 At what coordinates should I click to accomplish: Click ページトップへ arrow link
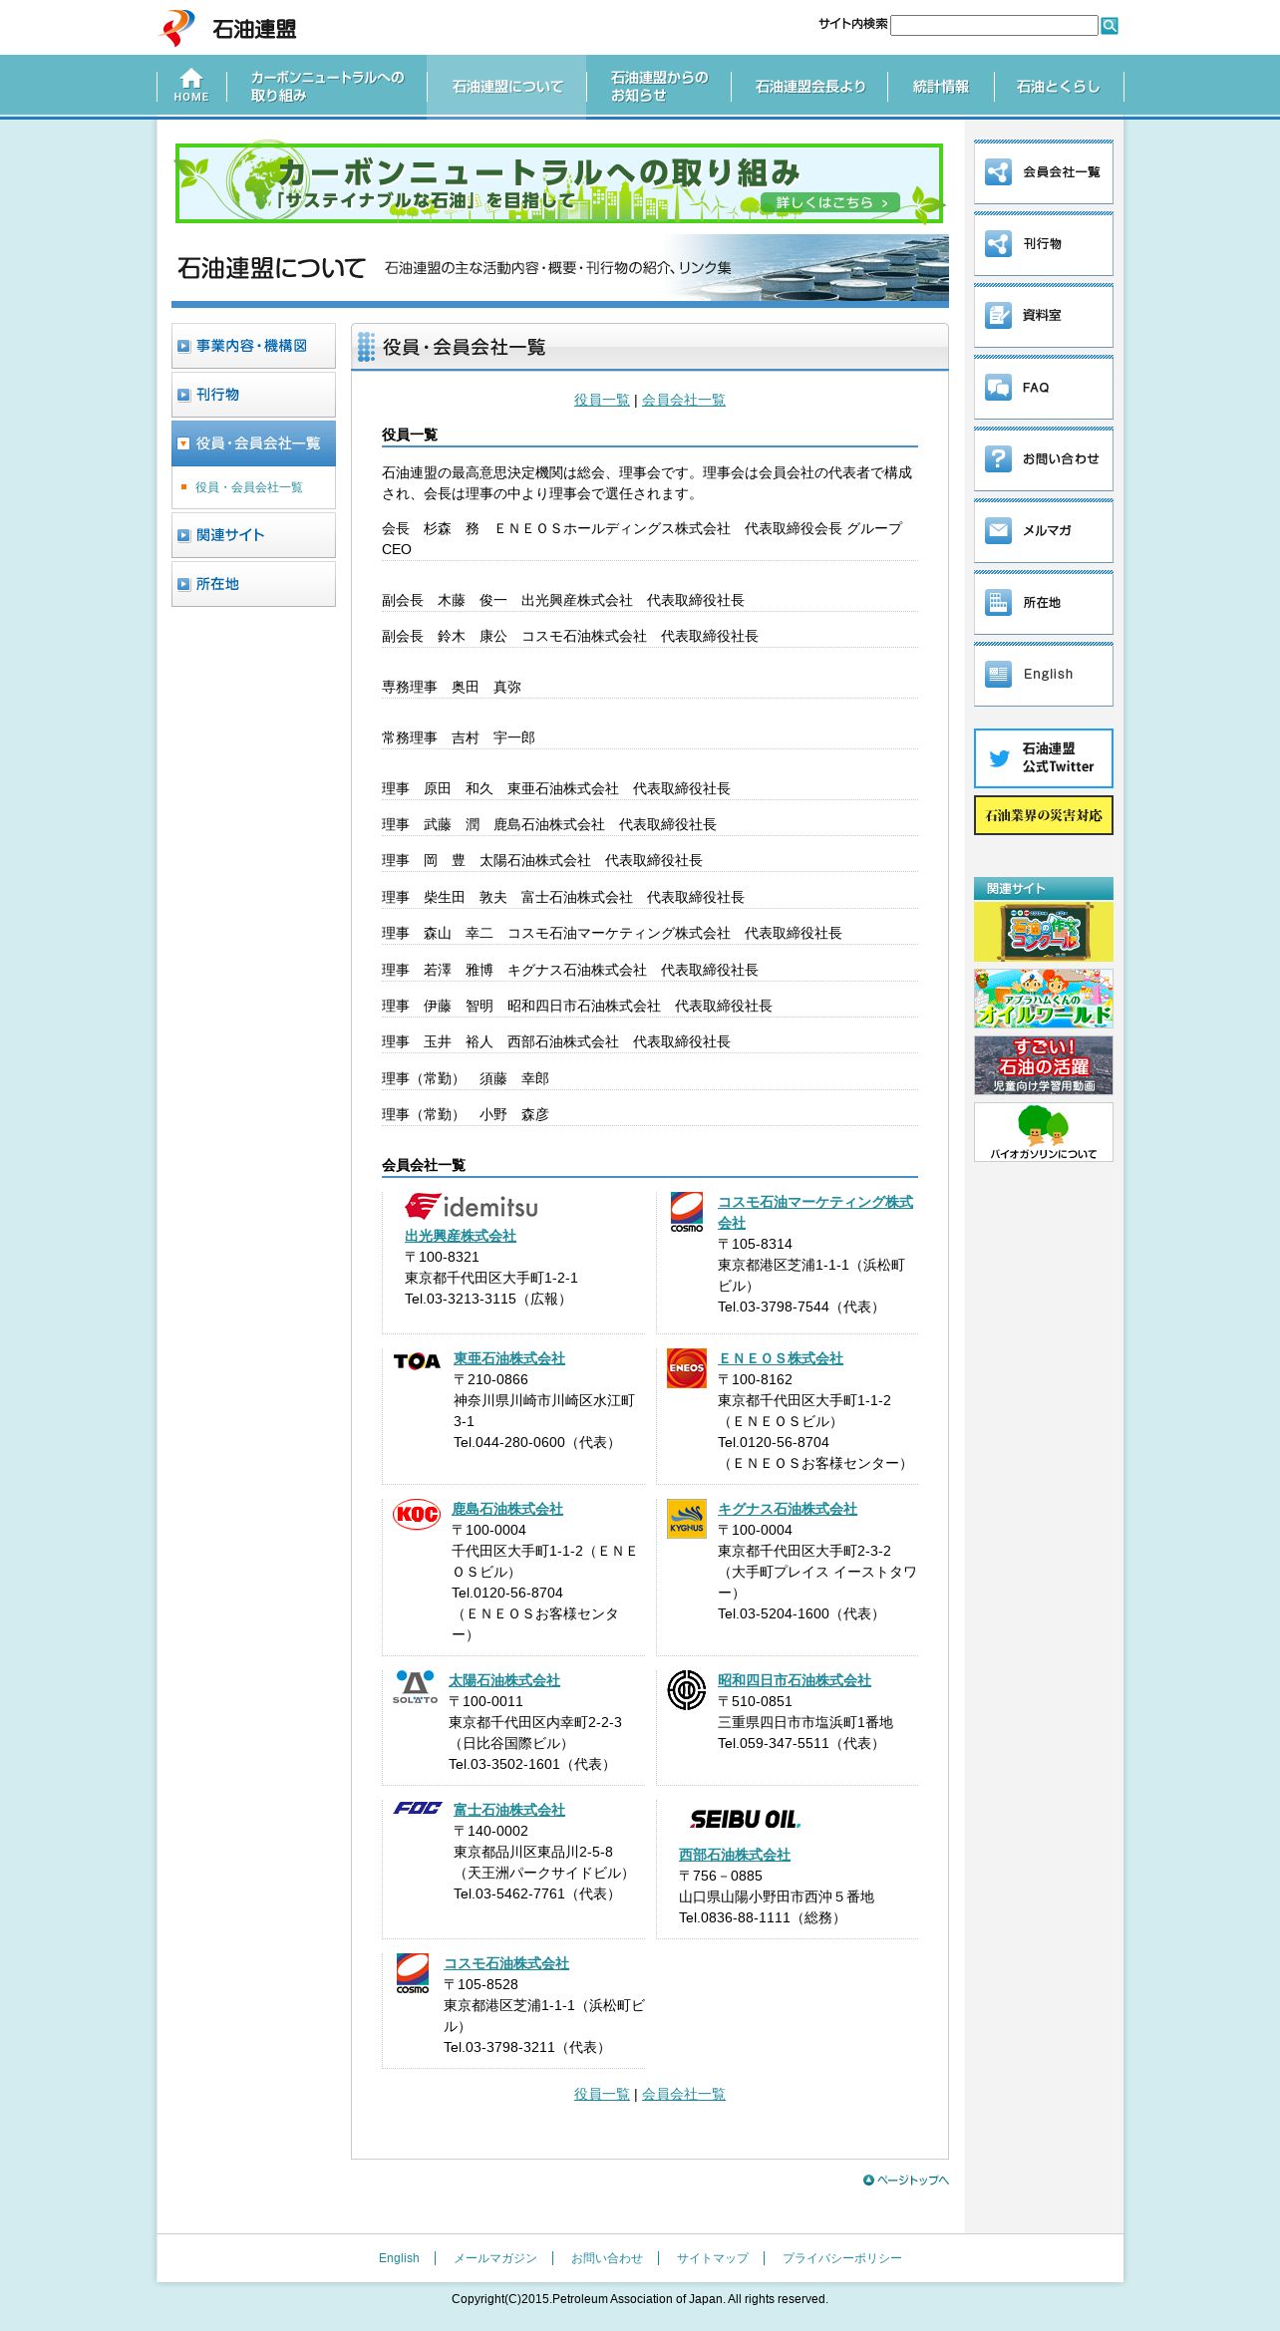(x=906, y=2181)
